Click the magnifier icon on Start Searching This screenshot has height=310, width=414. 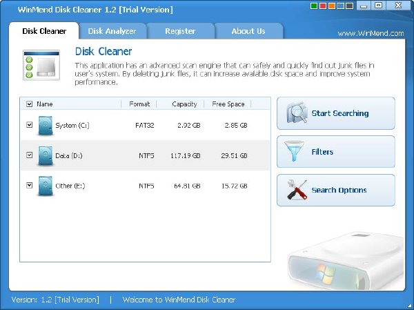click(x=297, y=113)
